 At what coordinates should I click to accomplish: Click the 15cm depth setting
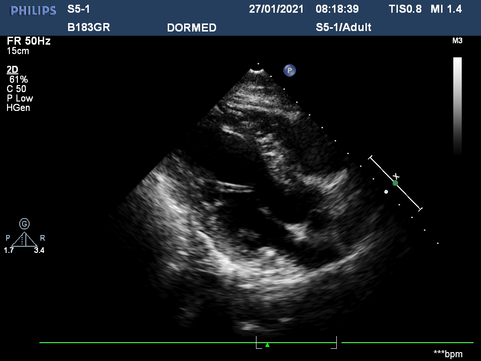tap(18, 51)
